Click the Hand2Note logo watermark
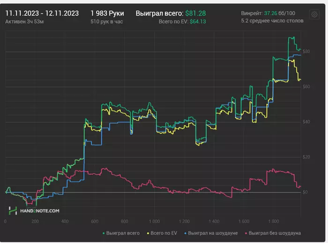Screen dimensions: 328x243 [34, 211]
